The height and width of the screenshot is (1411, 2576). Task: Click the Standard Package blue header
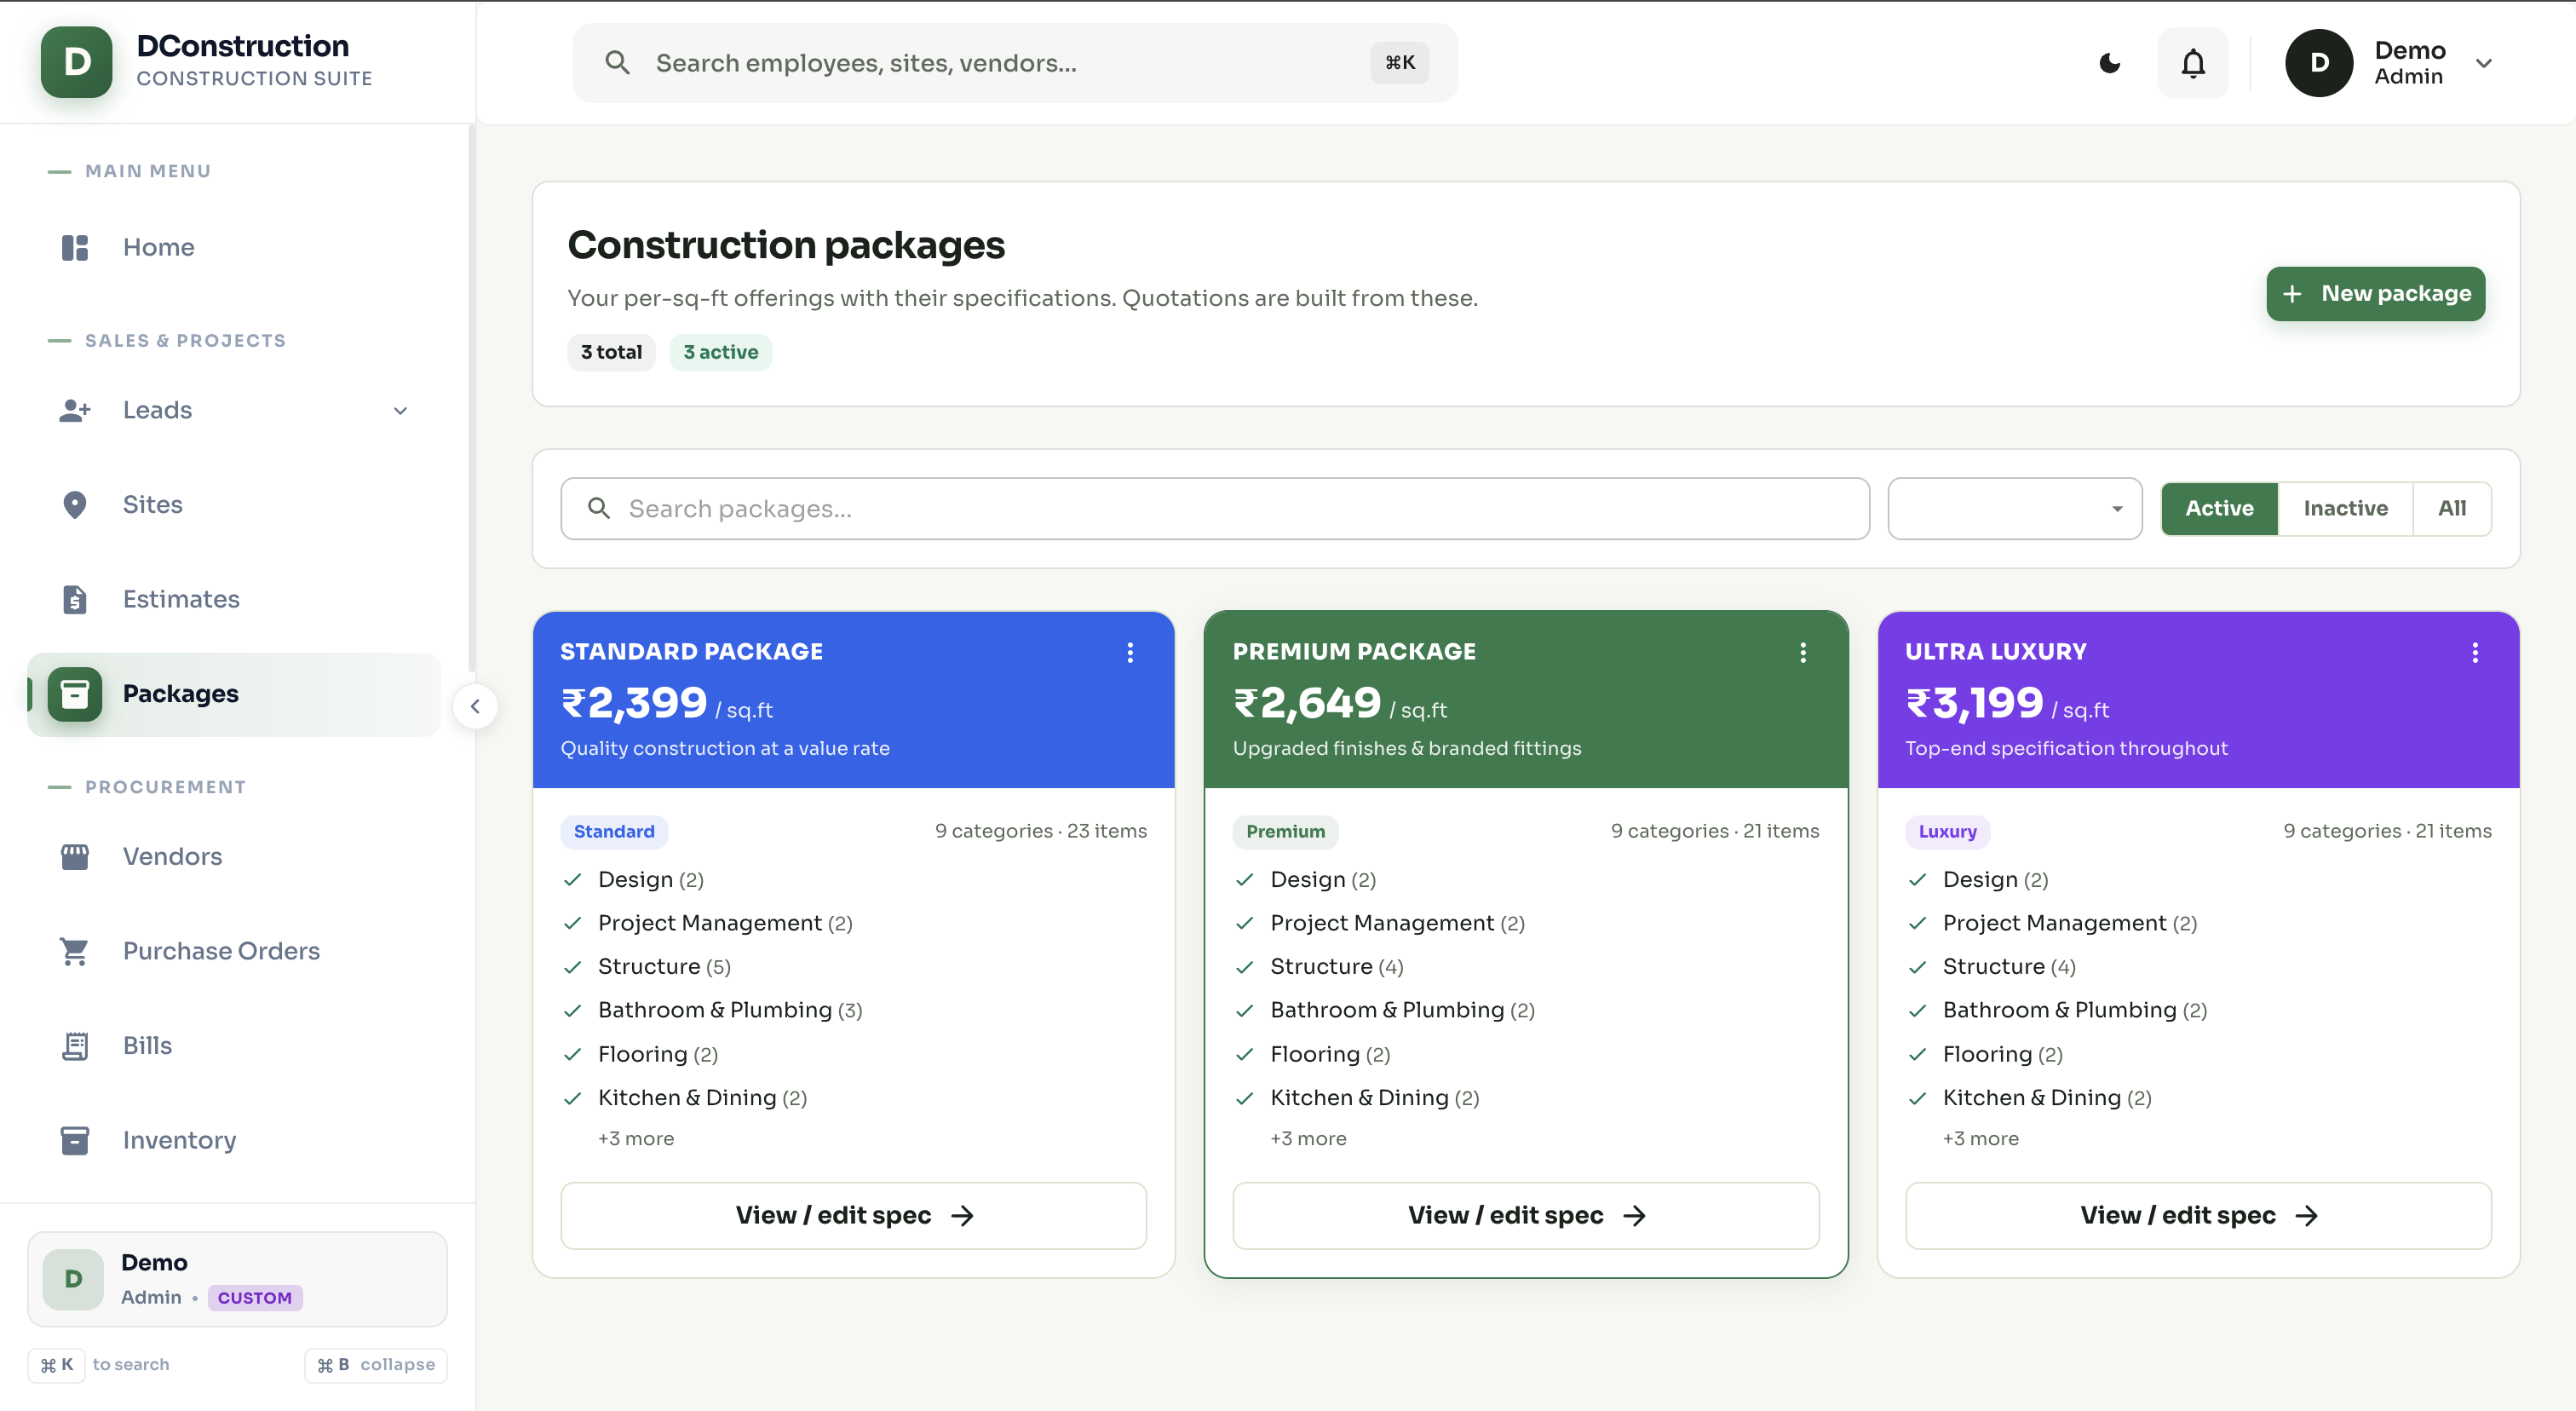tap(853, 700)
